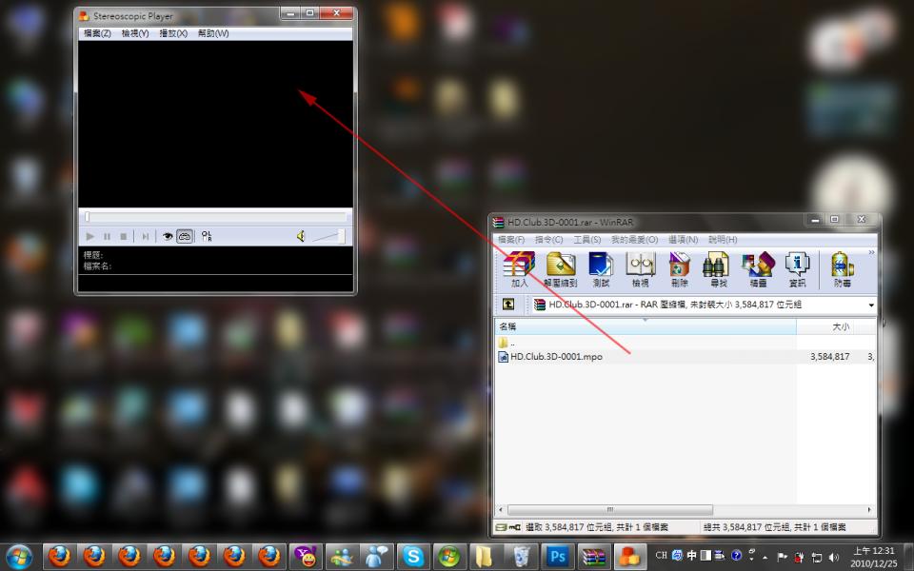914x571 pixels.
Task: Expand the WinRAR toolbar overflow chevron
Action: coord(871,252)
